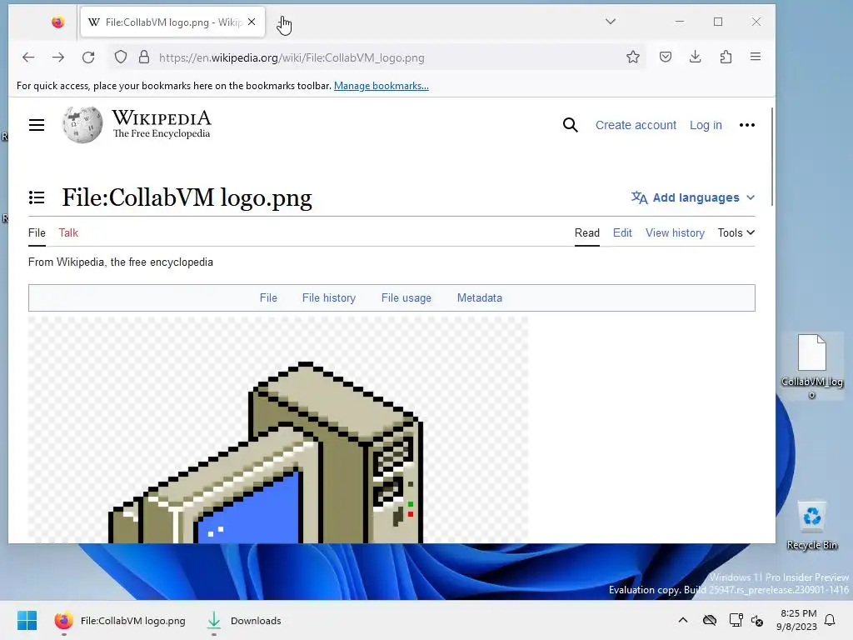Expand the Add languages dropdown
The image size is (853, 640).
coord(693,197)
